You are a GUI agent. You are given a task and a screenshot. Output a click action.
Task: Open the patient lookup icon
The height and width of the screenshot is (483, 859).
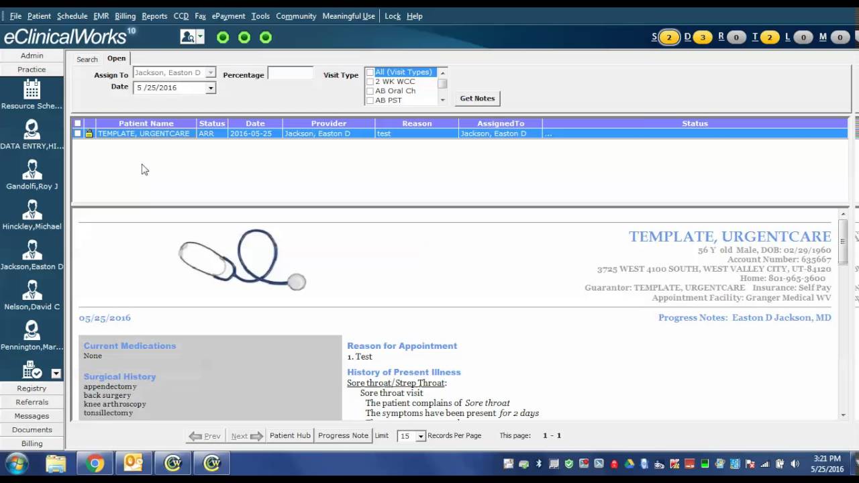click(x=187, y=37)
